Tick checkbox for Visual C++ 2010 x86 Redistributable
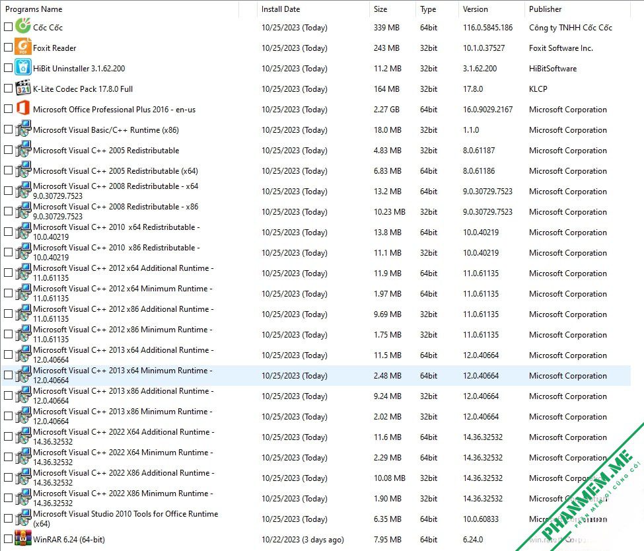644x551 pixels. pos(8,252)
